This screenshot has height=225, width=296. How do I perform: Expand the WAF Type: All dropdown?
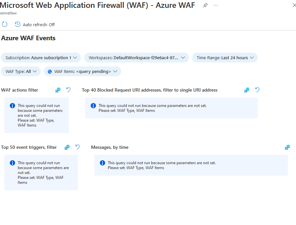[21, 71]
